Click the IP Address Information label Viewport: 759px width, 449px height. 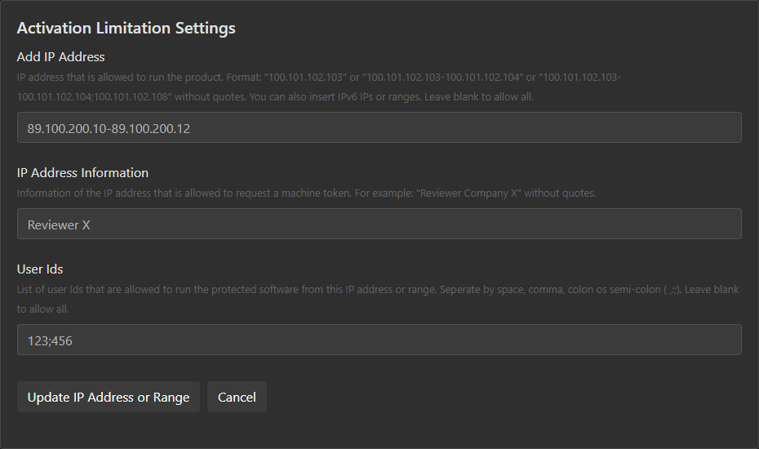[x=82, y=173]
